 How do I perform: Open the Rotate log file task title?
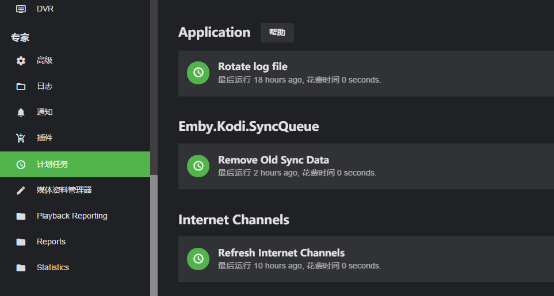[x=253, y=67]
